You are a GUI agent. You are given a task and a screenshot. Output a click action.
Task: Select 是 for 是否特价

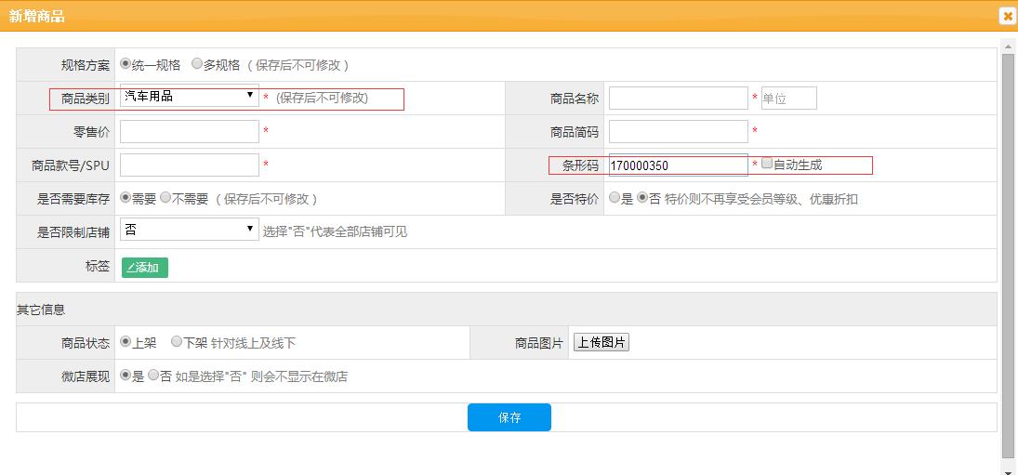click(615, 198)
